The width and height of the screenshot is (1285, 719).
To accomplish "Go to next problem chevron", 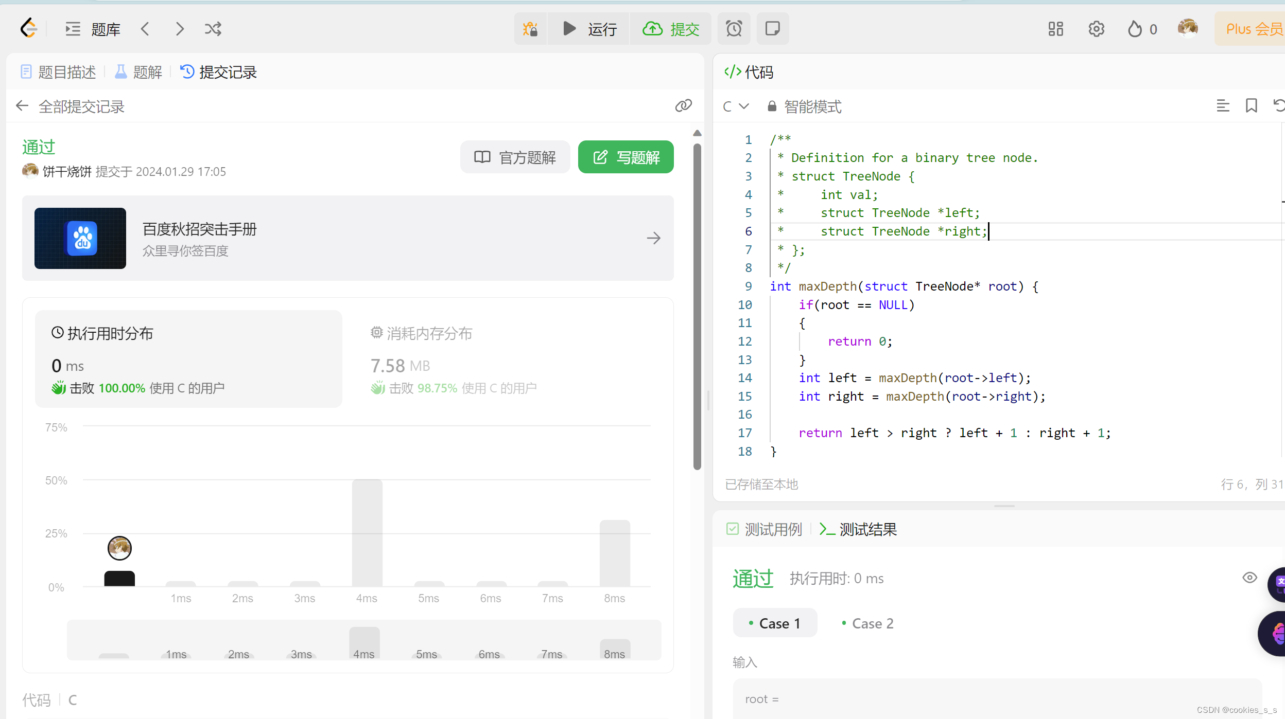I will point(179,29).
